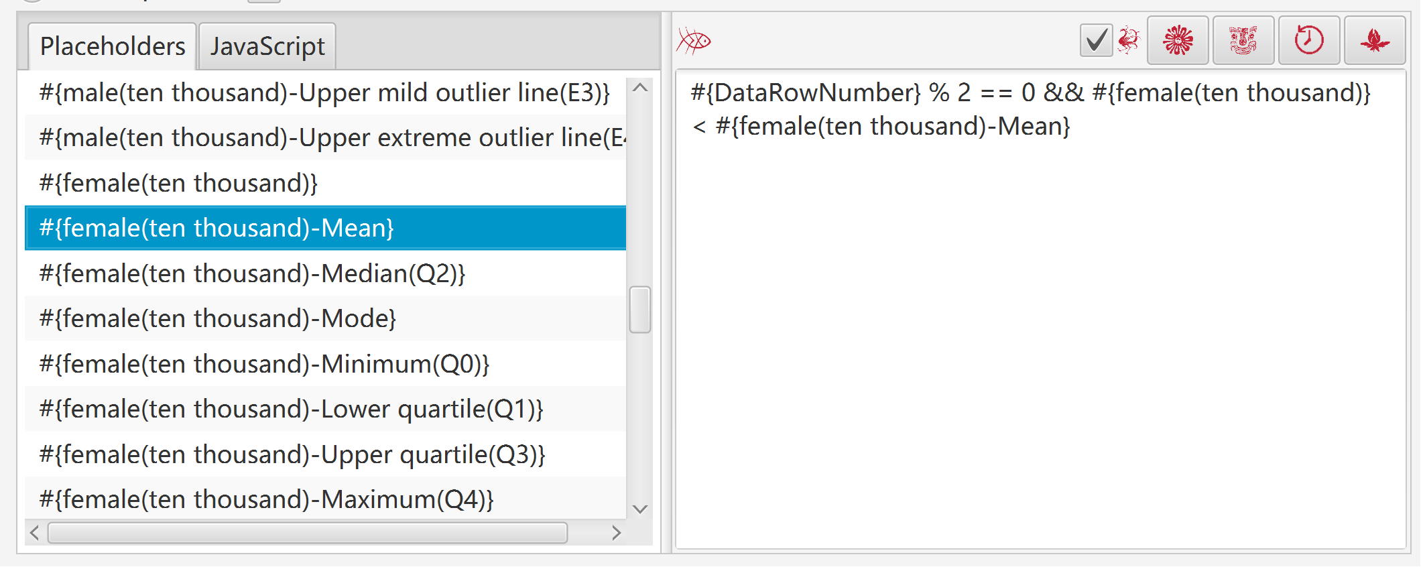Select the Placeholders tab
The image size is (1421, 567).
tap(113, 46)
